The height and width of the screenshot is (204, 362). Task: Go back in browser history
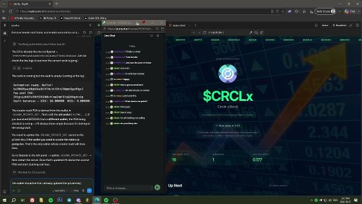[4, 11]
